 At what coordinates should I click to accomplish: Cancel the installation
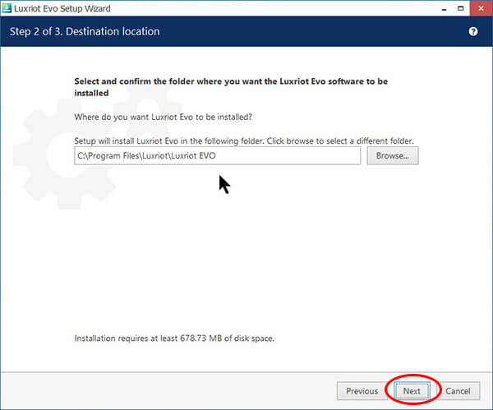click(458, 391)
